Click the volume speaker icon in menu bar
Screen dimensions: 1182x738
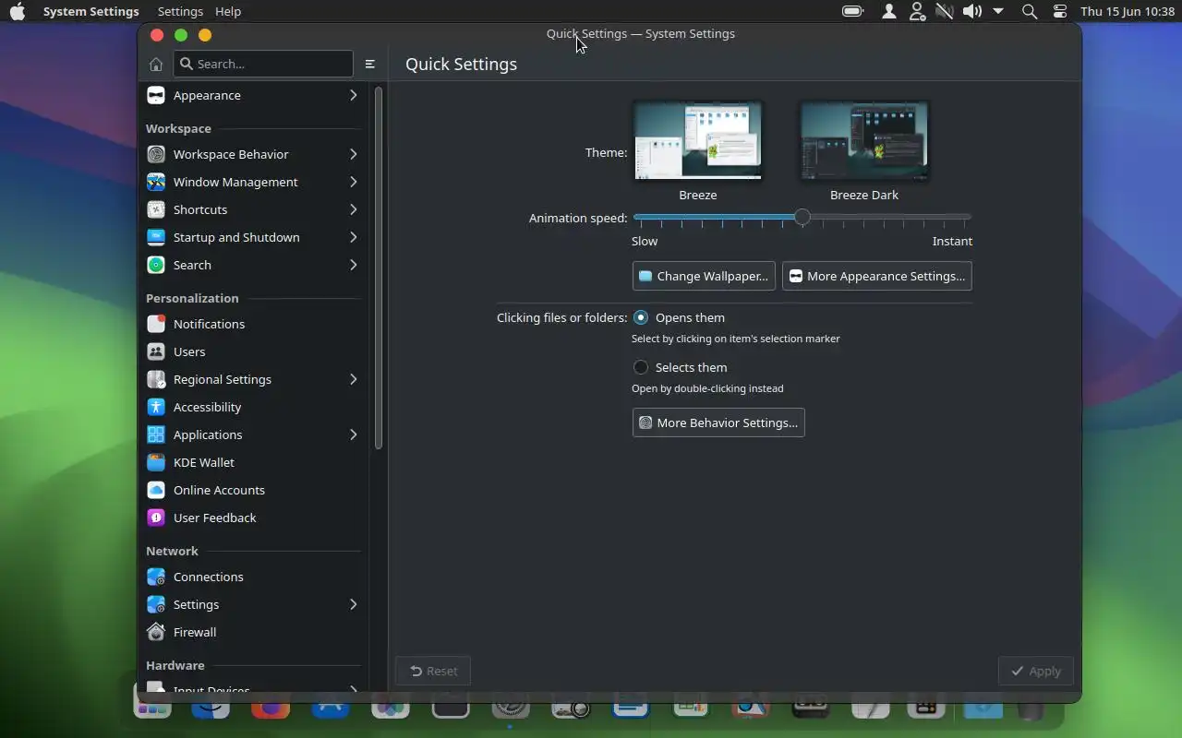click(971, 11)
